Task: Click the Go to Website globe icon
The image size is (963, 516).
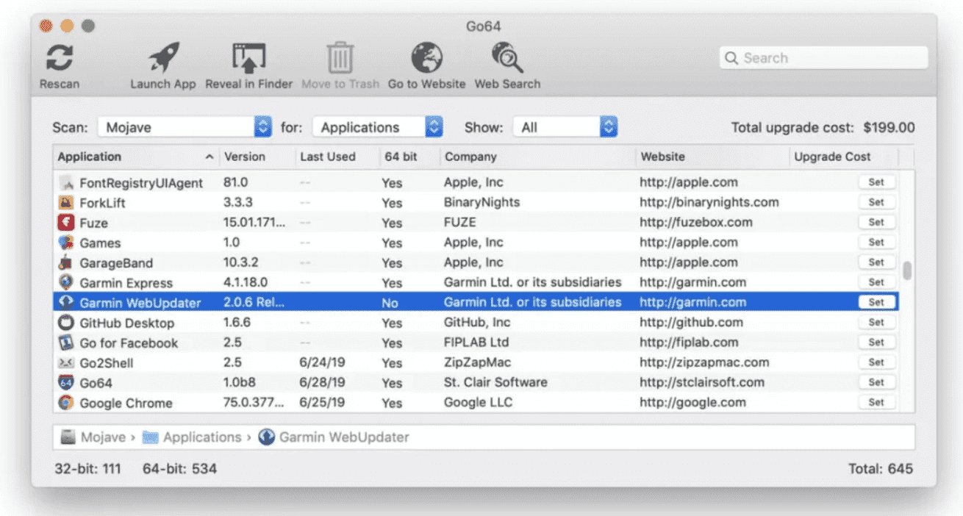Action: pos(426,58)
